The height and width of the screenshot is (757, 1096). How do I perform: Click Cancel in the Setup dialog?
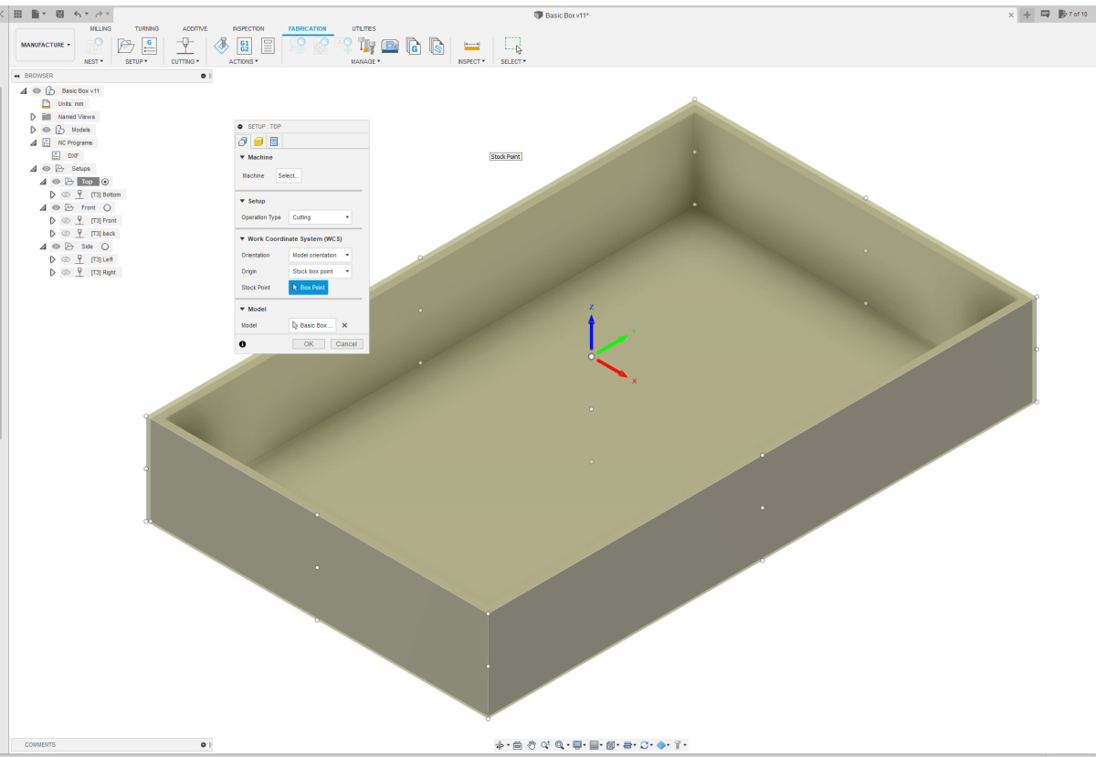coord(346,344)
